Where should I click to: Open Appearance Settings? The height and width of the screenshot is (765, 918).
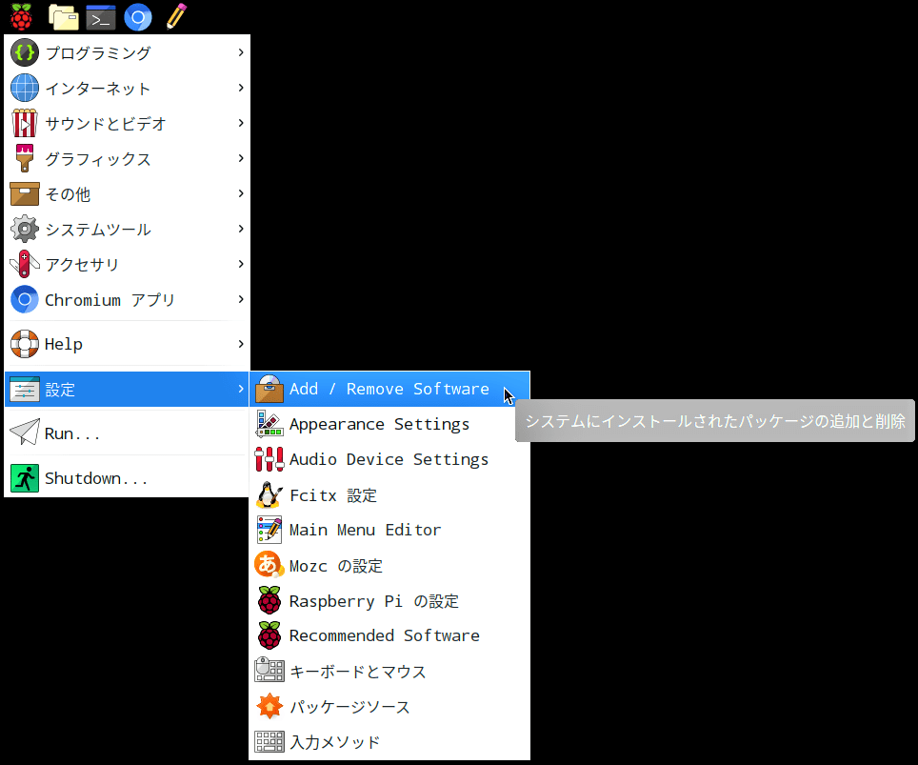tap(389, 424)
